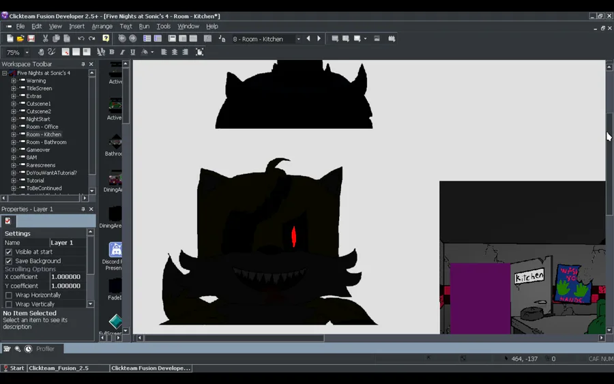Viewport: 614px width, 384px height.
Task: Close the Workspace Toolbar panel
Action: click(x=91, y=64)
